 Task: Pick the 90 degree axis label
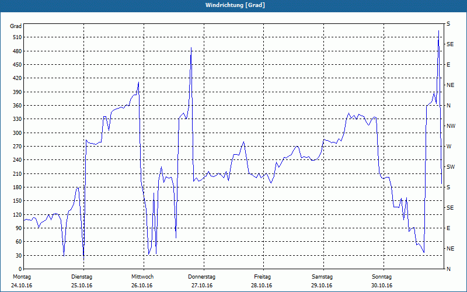(x=18, y=228)
